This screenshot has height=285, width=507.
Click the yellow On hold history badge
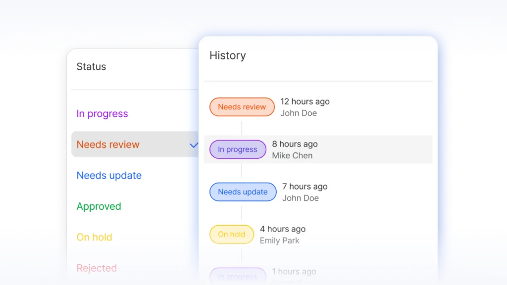coord(231,235)
